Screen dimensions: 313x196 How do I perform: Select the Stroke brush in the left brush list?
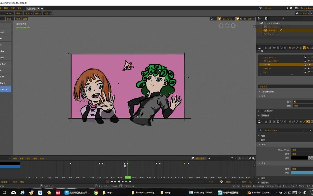(5, 89)
